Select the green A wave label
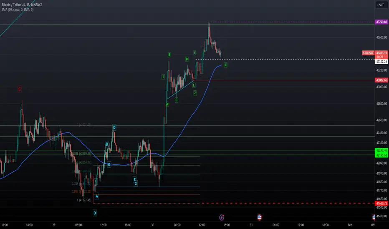The height and width of the screenshot is (229, 389). point(167,105)
